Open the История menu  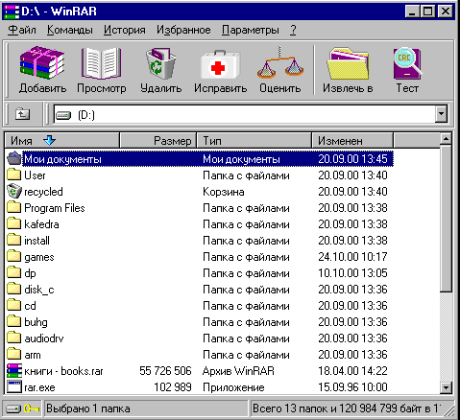[125, 30]
